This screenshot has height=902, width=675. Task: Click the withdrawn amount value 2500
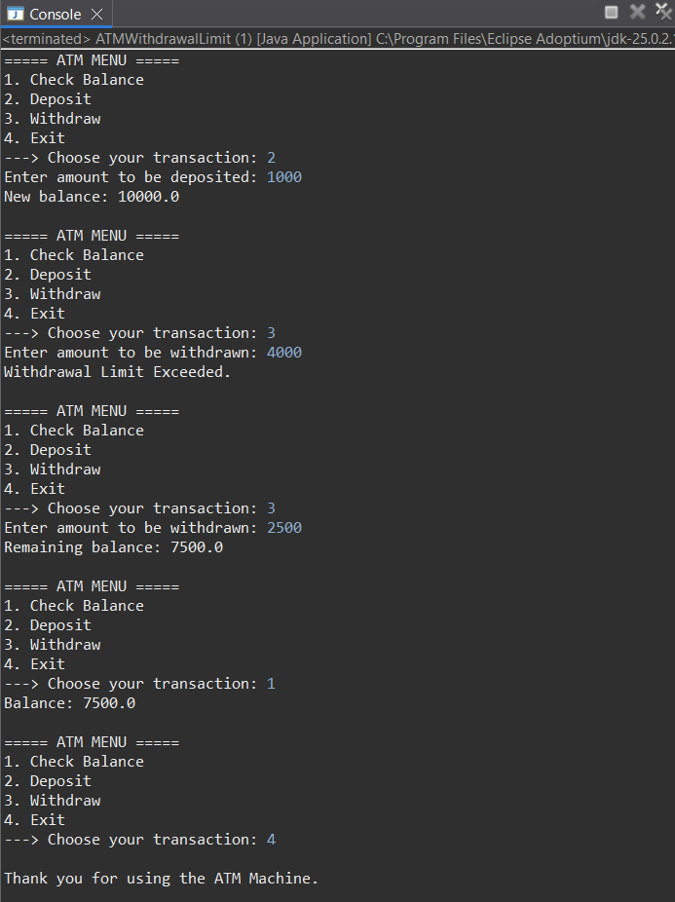point(283,527)
